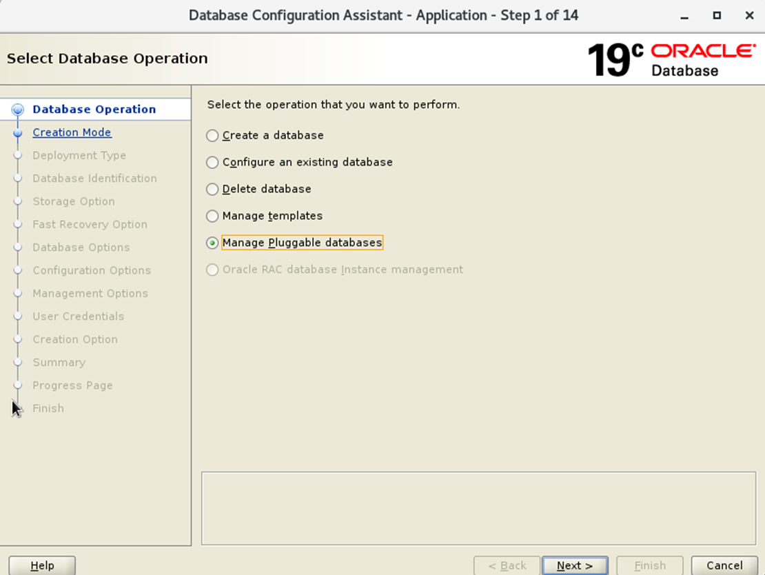This screenshot has height=575, width=765.
Task: Select the Delete database radio button
Action: [x=212, y=189]
